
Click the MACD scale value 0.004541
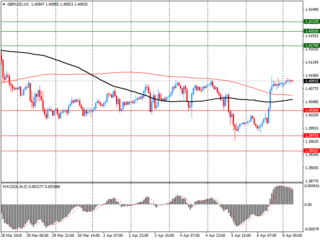[312, 186]
